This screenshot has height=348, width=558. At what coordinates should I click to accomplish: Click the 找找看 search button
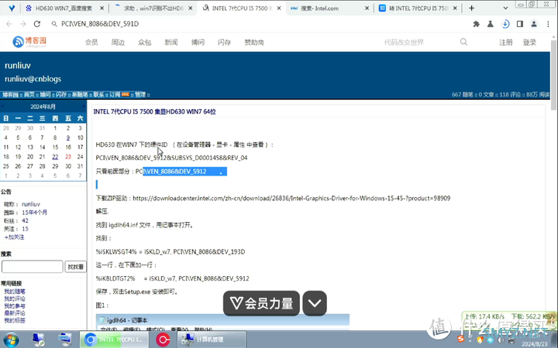point(75,267)
